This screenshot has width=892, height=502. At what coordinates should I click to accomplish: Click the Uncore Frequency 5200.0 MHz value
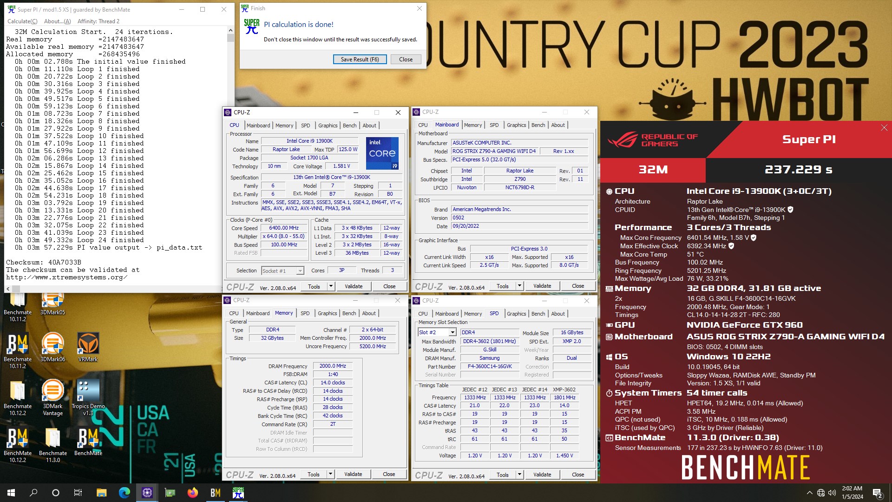(373, 346)
